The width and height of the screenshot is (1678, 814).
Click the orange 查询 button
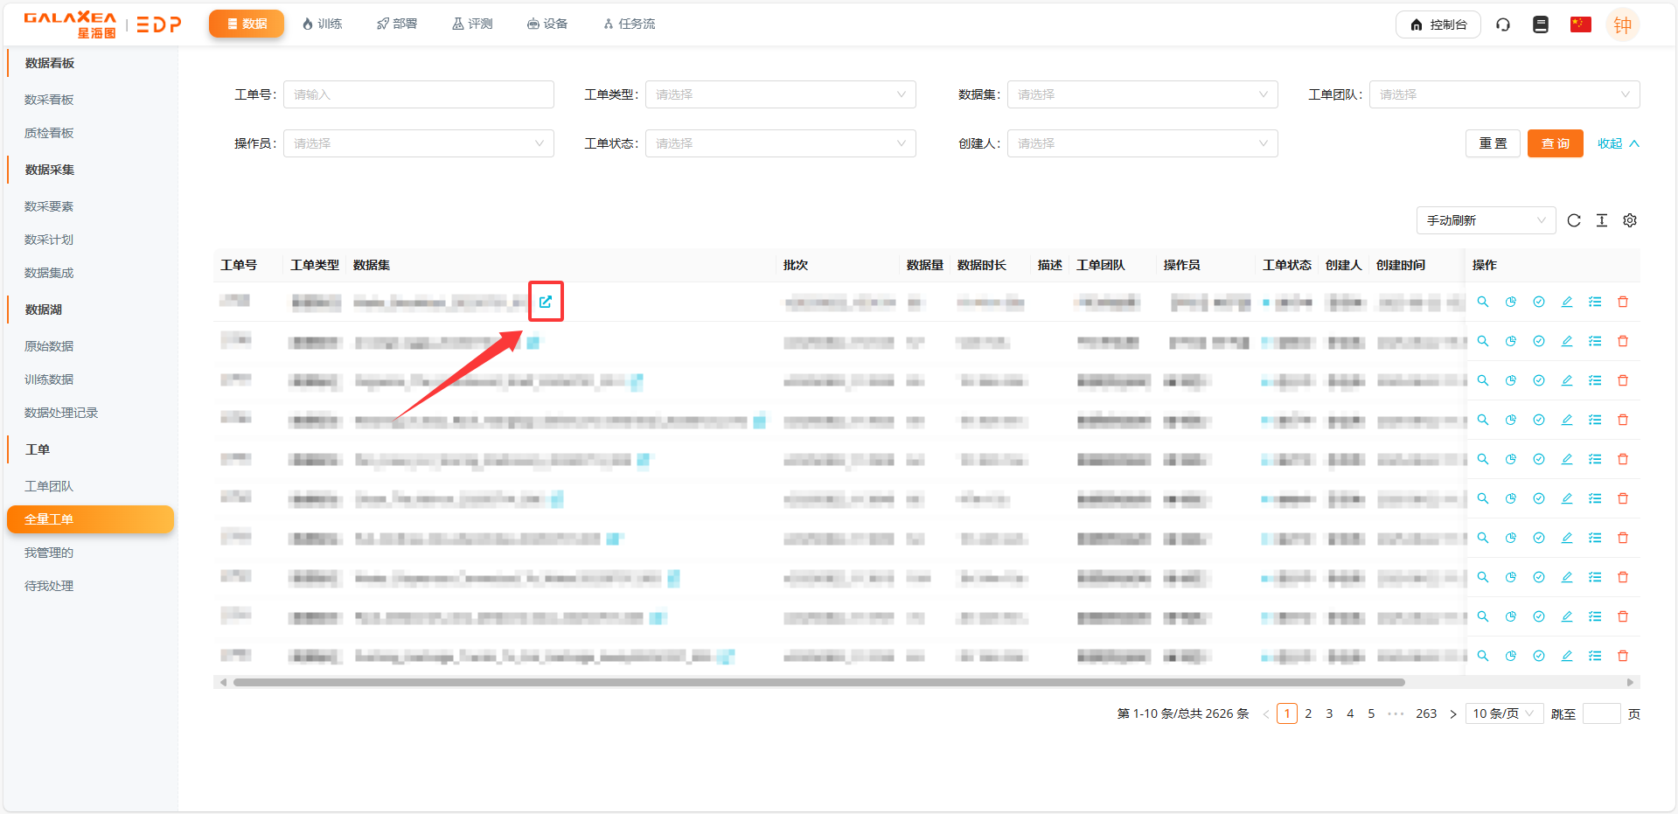(1555, 143)
